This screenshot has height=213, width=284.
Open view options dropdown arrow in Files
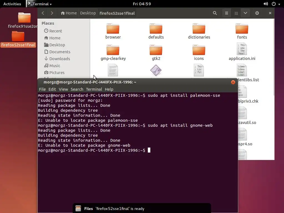(245, 13)
